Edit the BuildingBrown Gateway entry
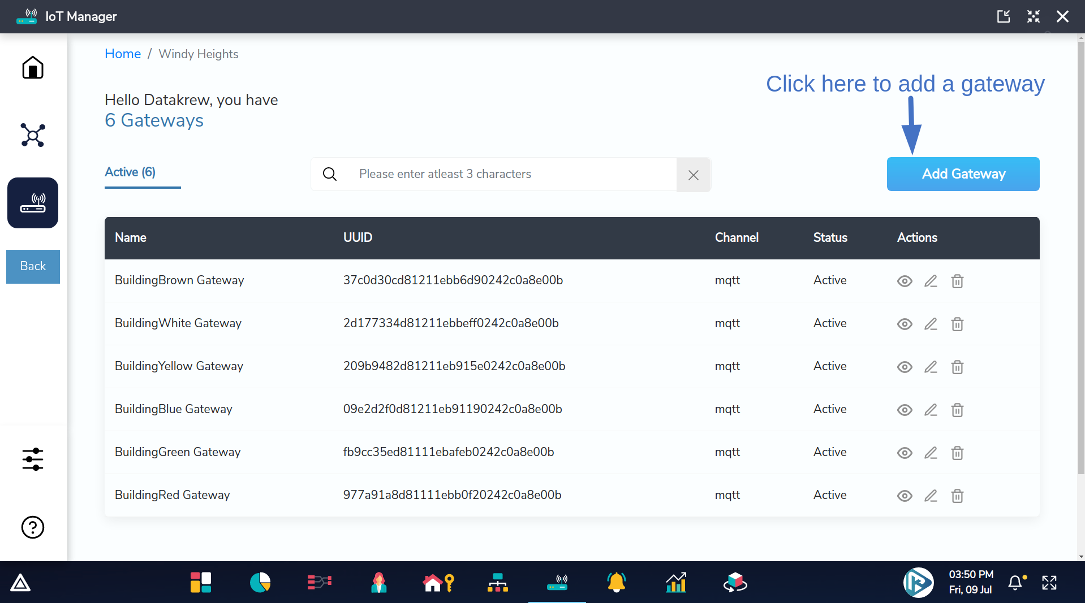This screenshot has height=603, width=1085. click(x=931, y=281)
